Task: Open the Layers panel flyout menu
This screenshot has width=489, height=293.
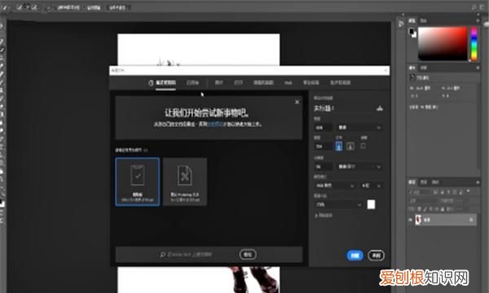Action: click(478, 182)
